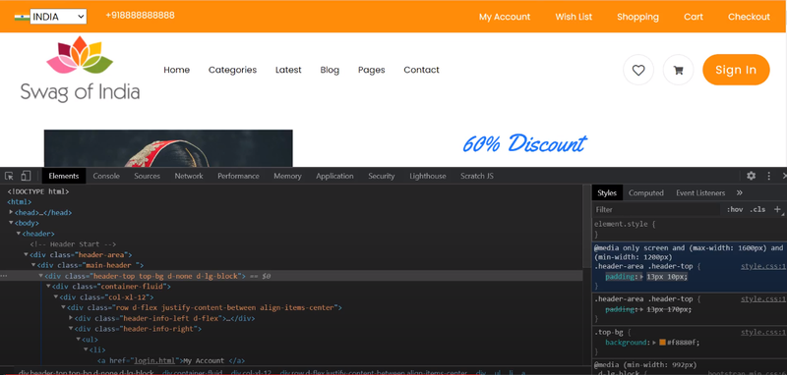
Task: Select the header-top top-bg div row
Action: click(291, 276)
